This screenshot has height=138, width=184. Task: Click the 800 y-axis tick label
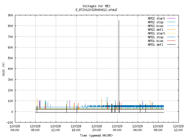pos(10,26)
